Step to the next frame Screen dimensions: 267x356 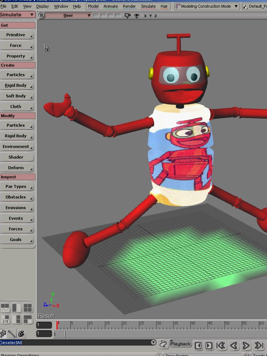tap(209, 346)
